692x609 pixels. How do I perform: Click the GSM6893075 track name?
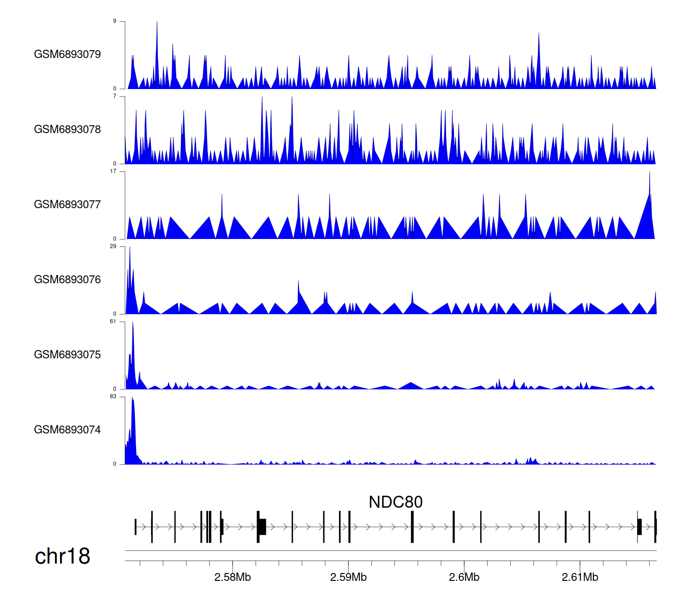coord(67,355)
